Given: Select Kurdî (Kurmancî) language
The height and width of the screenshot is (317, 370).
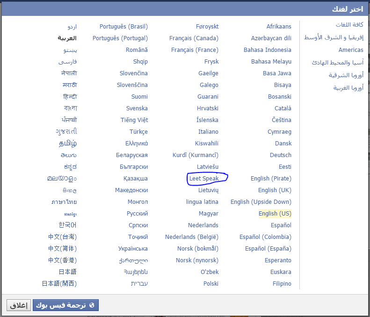Looking at the screenshot, I should (196, 155).
